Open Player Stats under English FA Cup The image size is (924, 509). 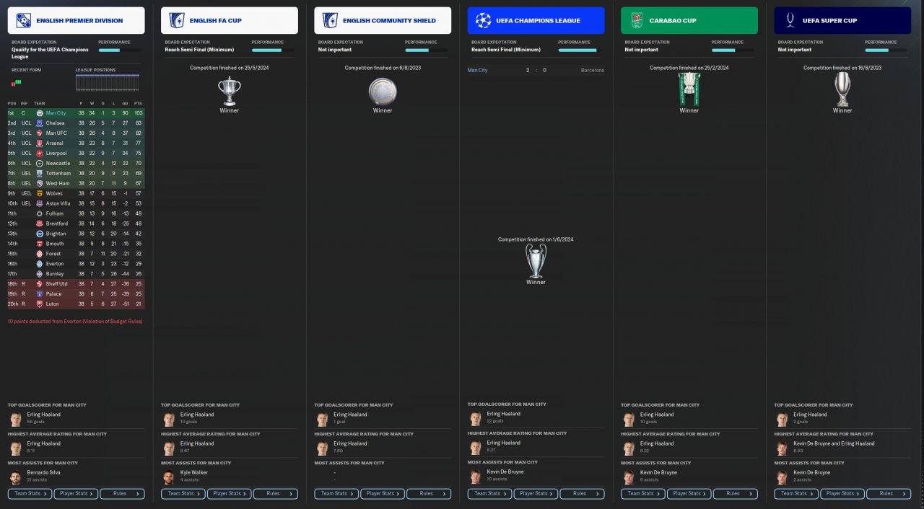pos(229,494)
